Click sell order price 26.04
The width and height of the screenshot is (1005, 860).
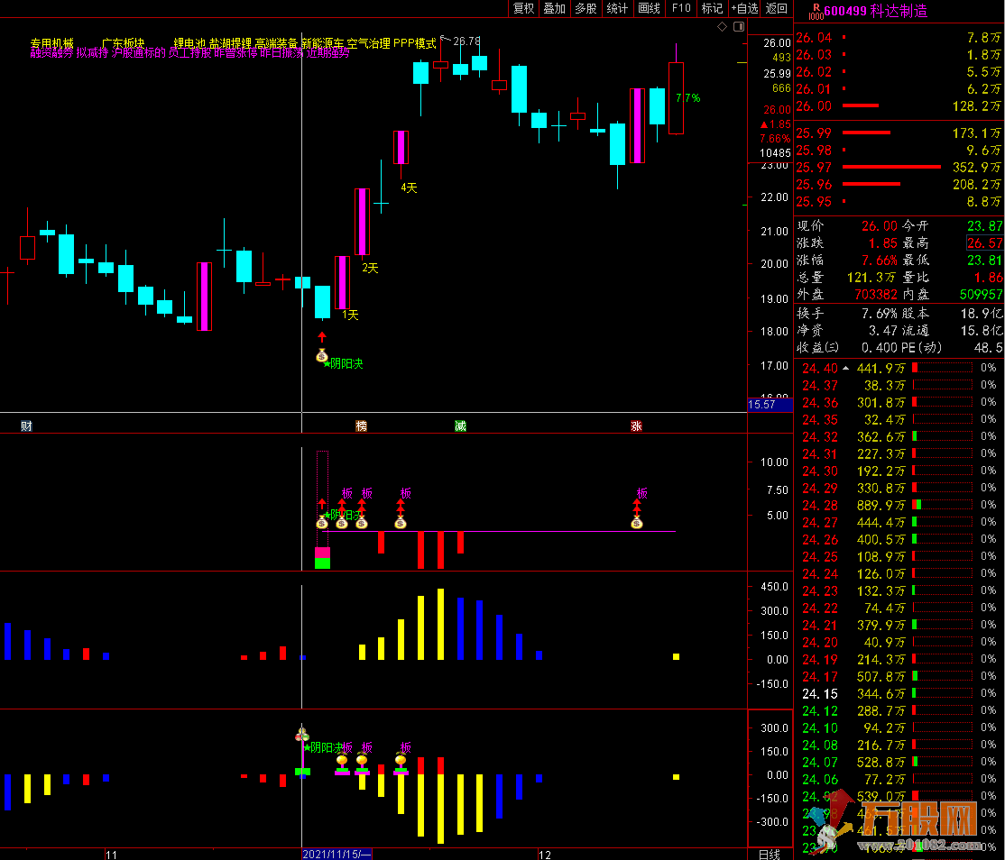814,38
